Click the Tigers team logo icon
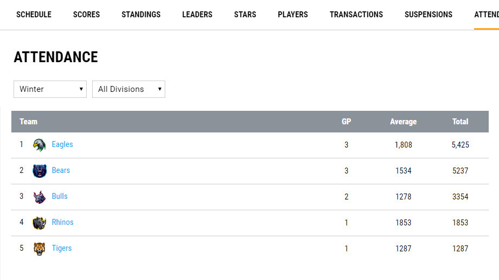 pos(39,249)
